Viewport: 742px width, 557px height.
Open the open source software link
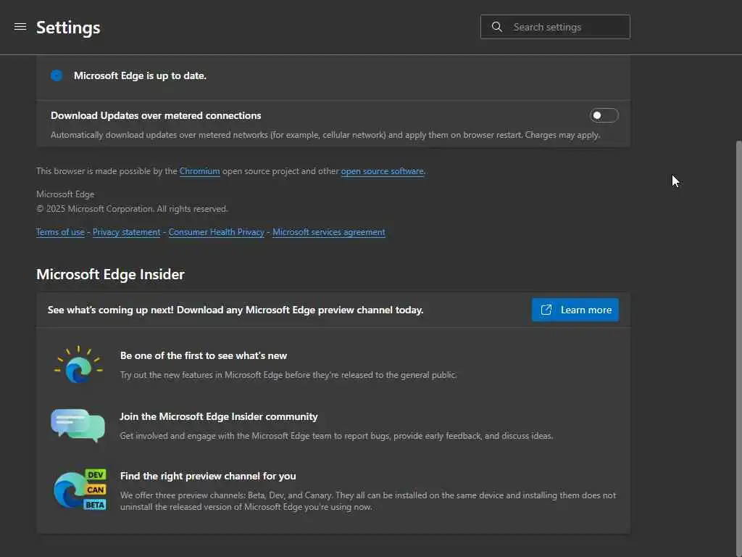(382, 171)
